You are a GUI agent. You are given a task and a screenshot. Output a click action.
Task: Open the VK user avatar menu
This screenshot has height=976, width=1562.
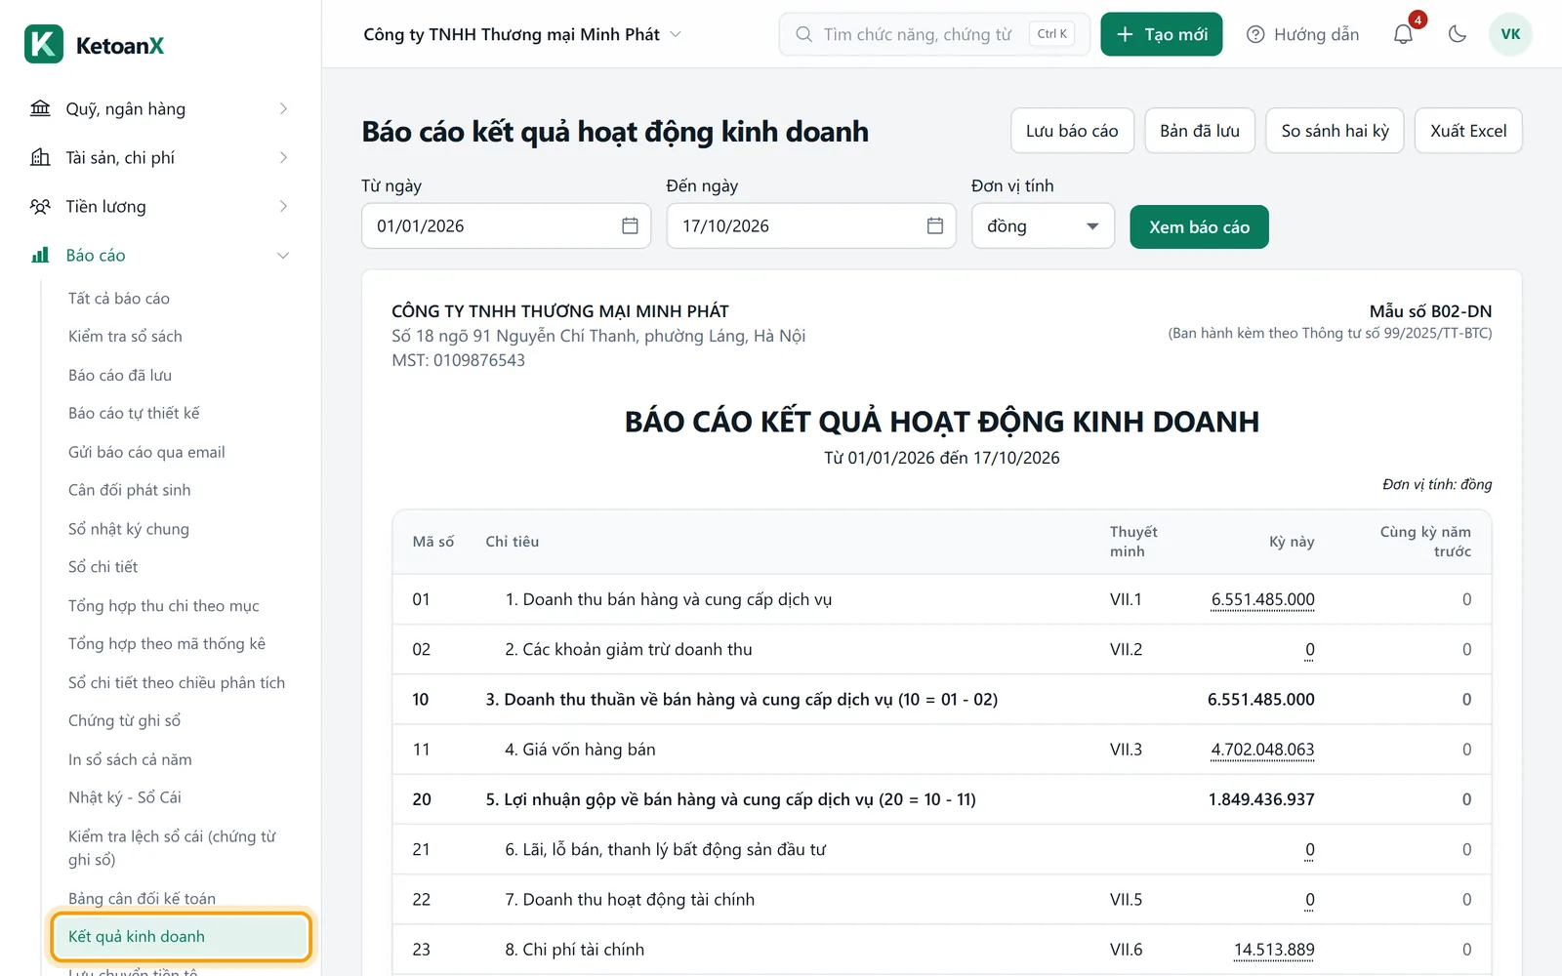click(x=1510, y=34)
